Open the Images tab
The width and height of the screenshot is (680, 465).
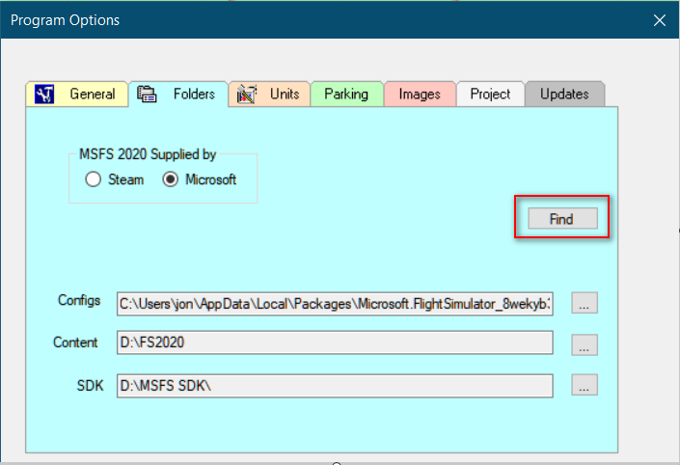[420, 94]
